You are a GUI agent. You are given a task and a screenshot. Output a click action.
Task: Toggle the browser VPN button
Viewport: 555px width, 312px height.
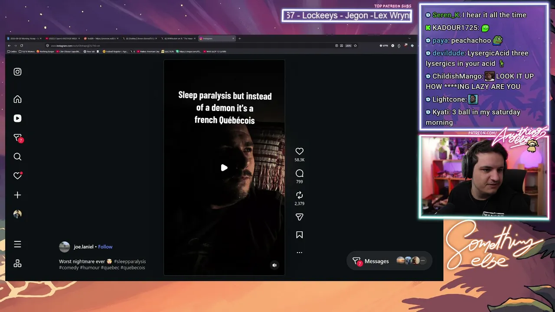(x=384, y=45)
